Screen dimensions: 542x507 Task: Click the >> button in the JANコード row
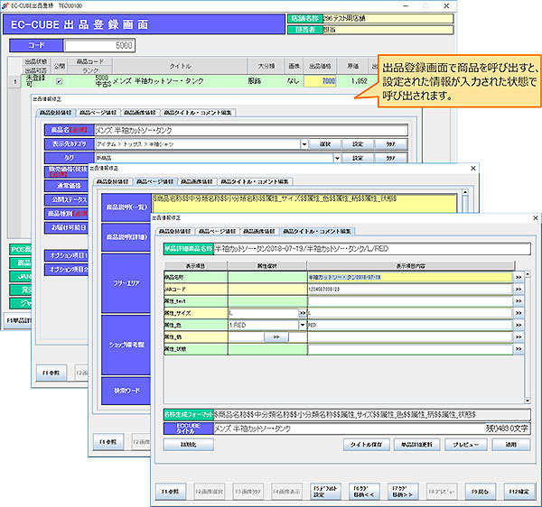tap(519, 287)
